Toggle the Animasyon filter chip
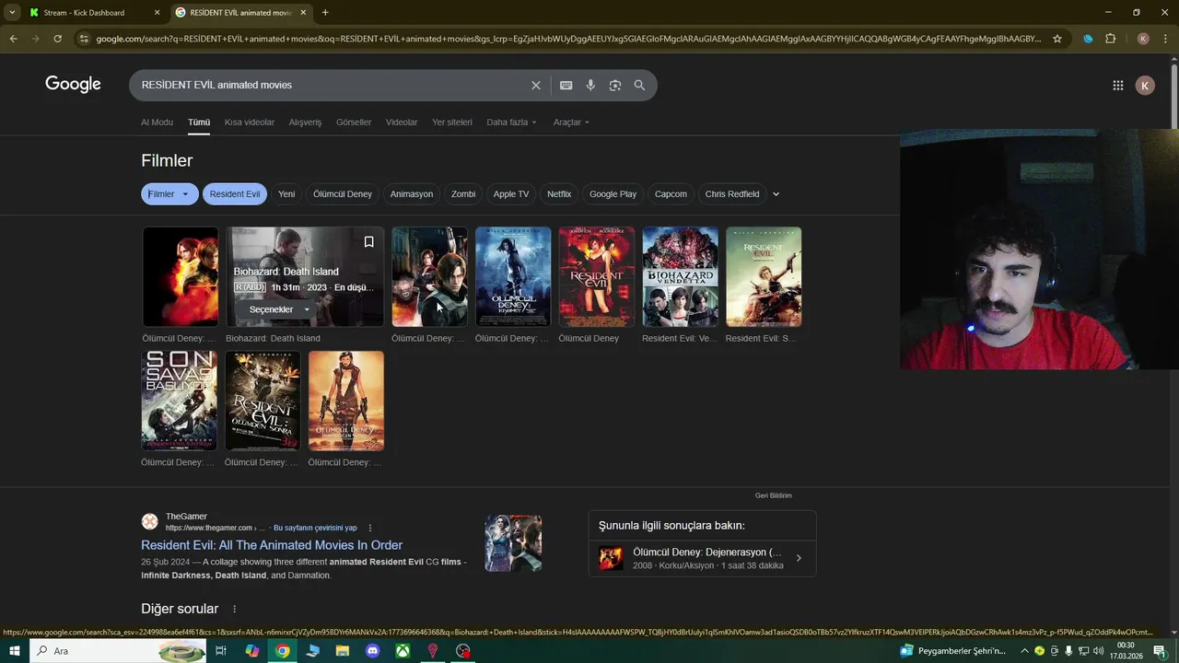Viewport: 1179px width, 663px height. (412, 194)
